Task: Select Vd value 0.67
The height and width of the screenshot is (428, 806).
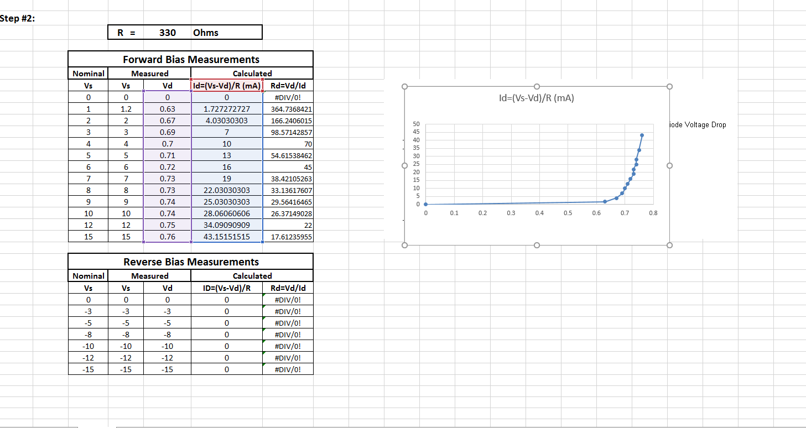Action: [167, 121]
